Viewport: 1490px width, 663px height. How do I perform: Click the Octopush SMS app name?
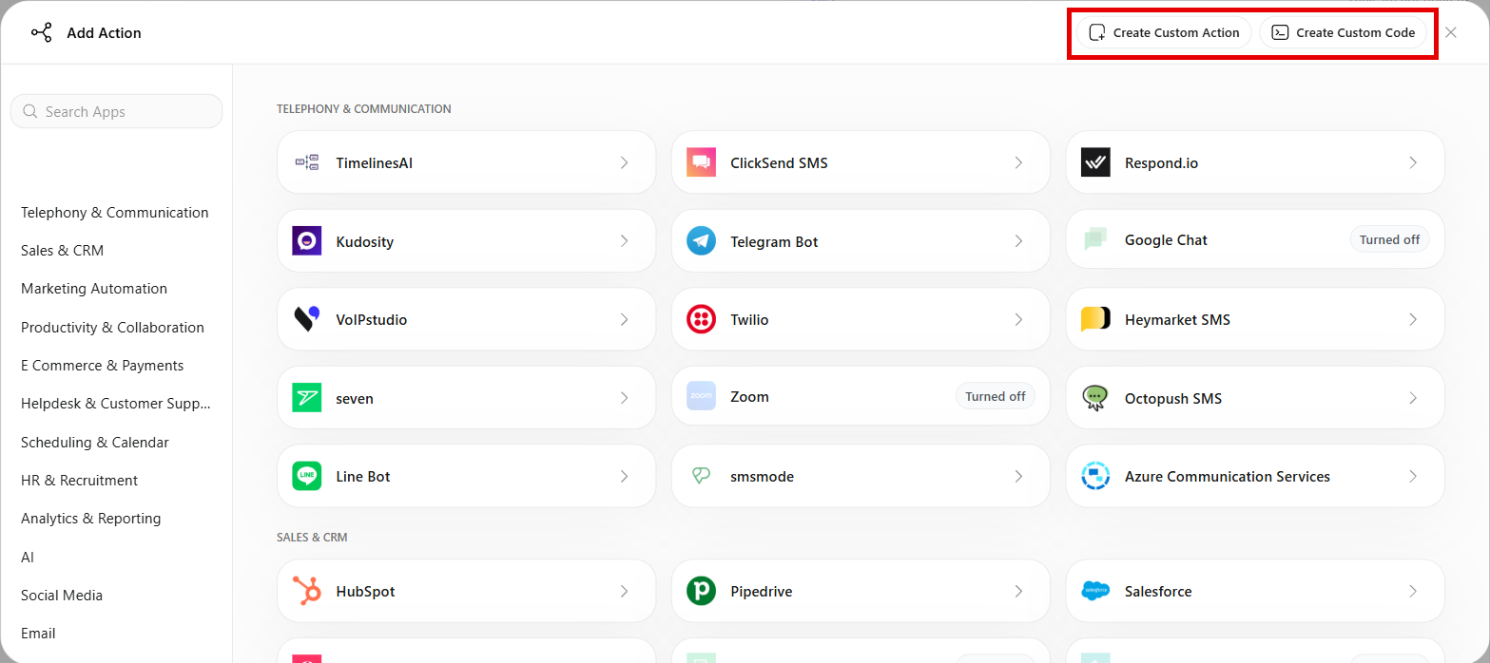point(1173,398)
